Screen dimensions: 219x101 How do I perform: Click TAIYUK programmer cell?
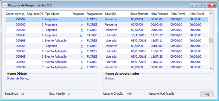92,35
